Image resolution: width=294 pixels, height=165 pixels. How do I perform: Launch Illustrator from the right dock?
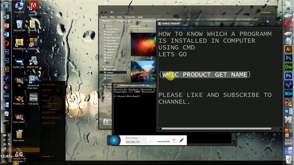tap(288, 49)
